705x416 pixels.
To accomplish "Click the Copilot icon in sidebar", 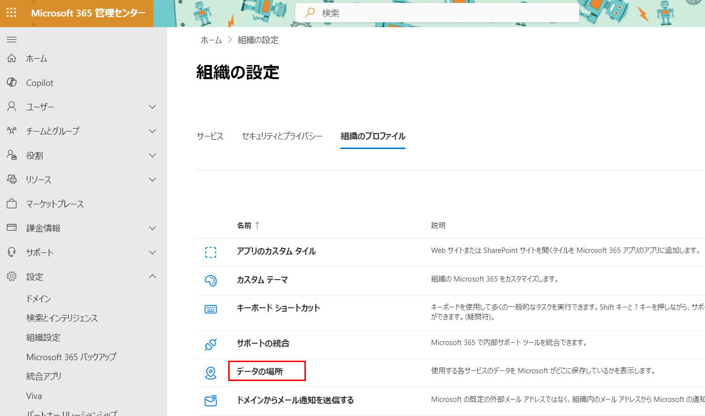I will pyautogui.click(x=12, y=83).
